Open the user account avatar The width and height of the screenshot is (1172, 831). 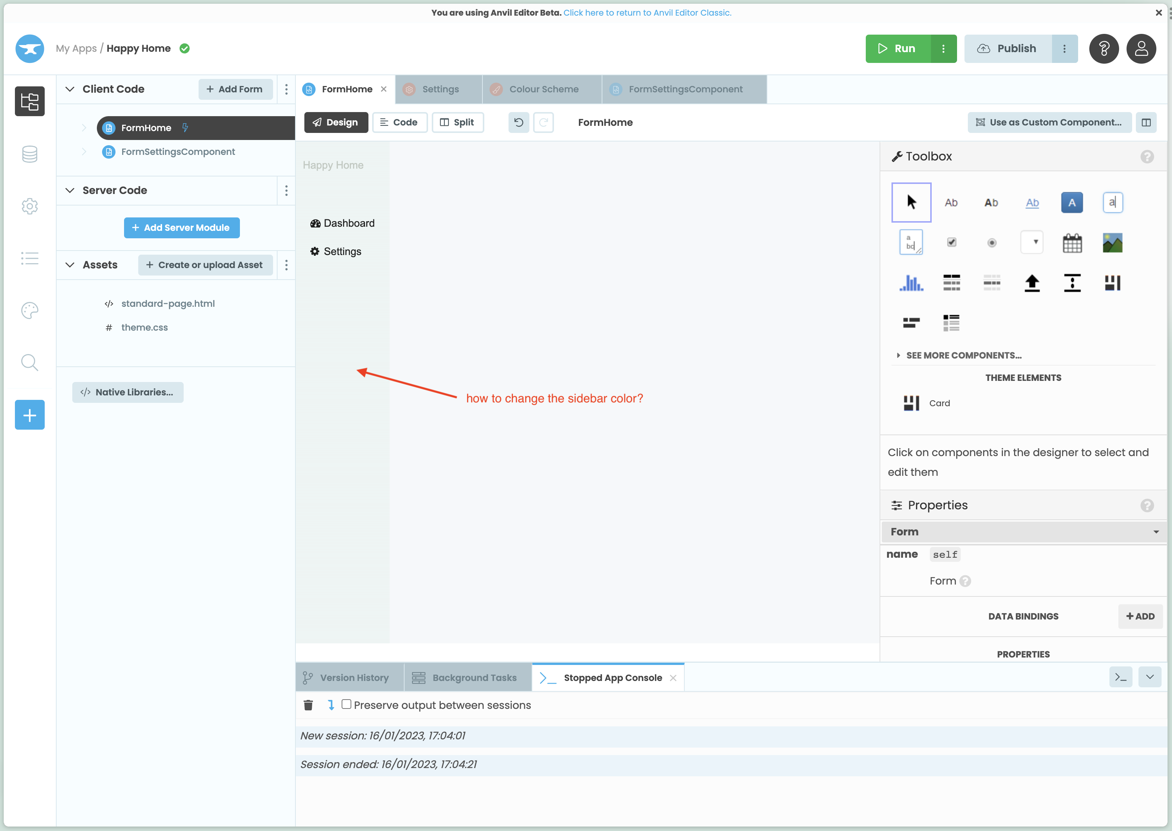1141,49
